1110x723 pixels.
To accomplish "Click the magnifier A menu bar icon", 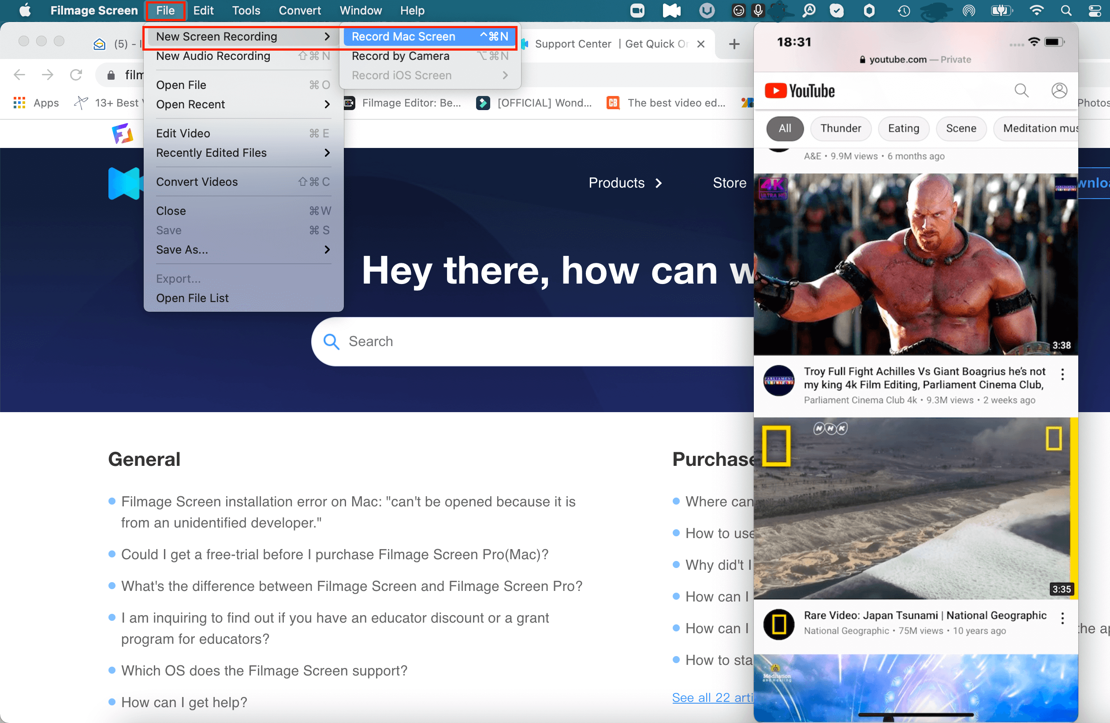I will tap(810, 10).
